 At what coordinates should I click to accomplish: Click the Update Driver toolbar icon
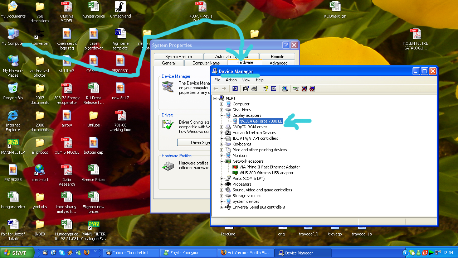pyautogui.click(x=296, y=89)
